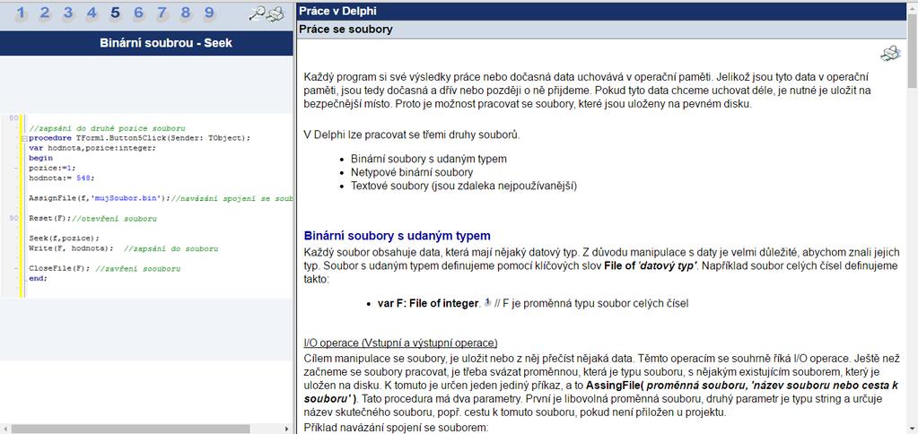This screenshot has width=918, height=434.
Task: Click the first bullet 'Binární soubory s udaným typem'
Action: pyautogui.click(x=429, y=159)
